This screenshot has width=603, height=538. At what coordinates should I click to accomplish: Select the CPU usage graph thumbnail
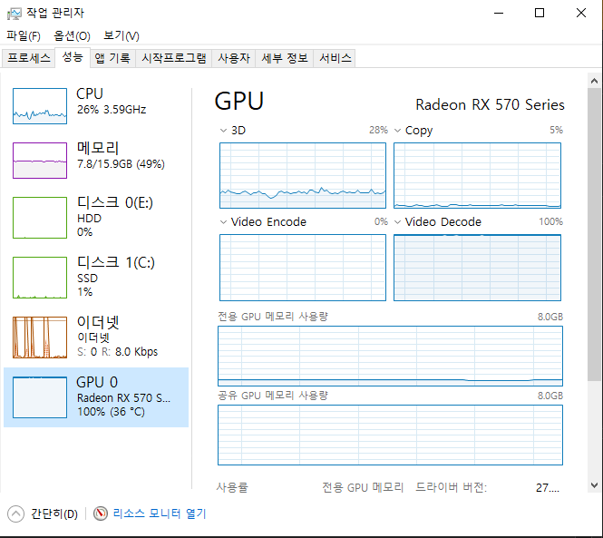tap(40, 106)
